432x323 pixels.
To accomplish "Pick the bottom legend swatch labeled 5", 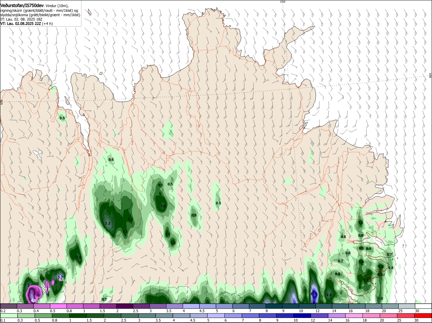I will pyautogui.click(x=216, y=316).
